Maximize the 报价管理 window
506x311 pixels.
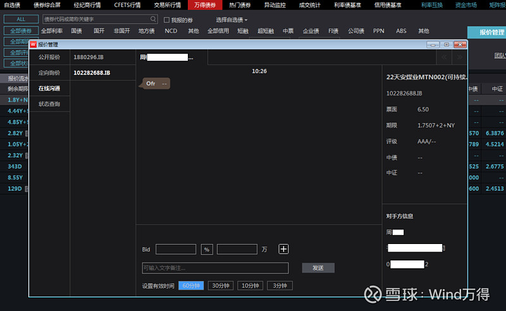(447, 44)
